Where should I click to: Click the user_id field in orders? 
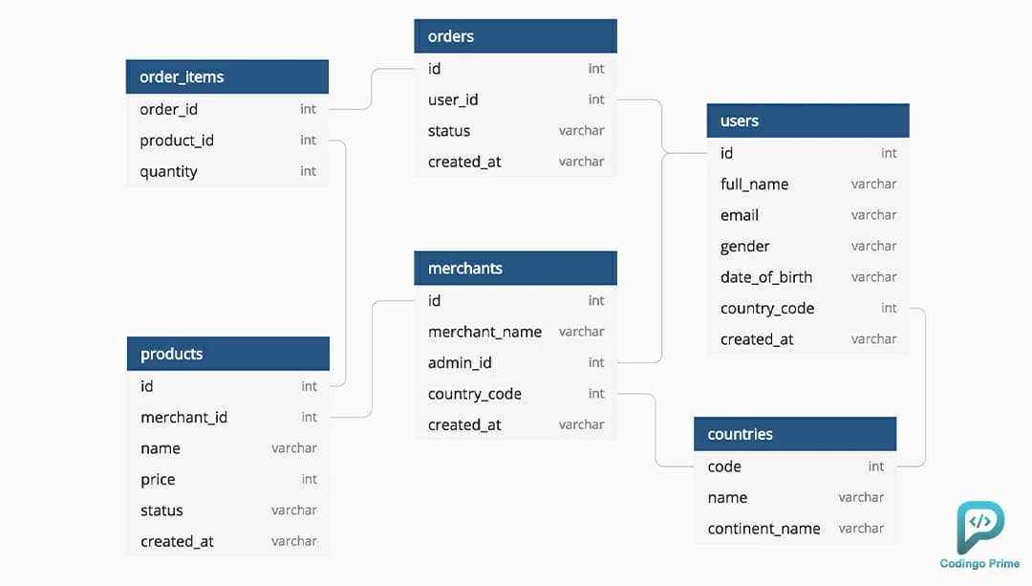[515, 99]
